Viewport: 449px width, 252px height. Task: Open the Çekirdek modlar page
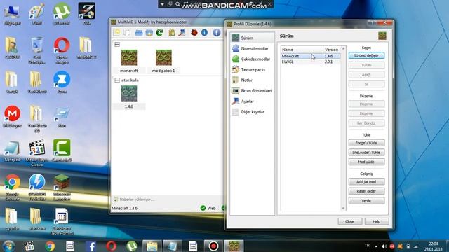click(252, 59)
